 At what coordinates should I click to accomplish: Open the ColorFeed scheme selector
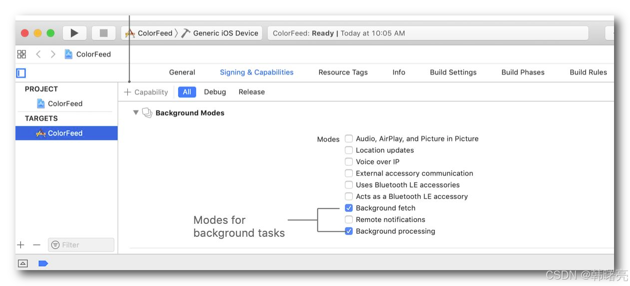coord(149,33)
